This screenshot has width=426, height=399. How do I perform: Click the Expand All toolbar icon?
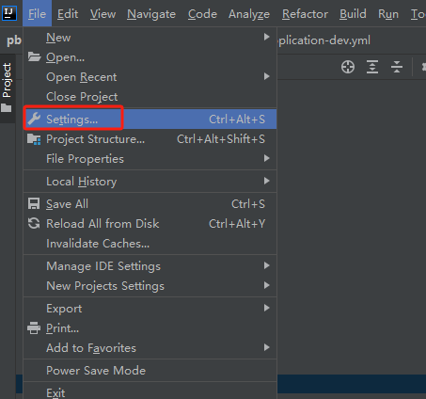click(x=372, y=67)
